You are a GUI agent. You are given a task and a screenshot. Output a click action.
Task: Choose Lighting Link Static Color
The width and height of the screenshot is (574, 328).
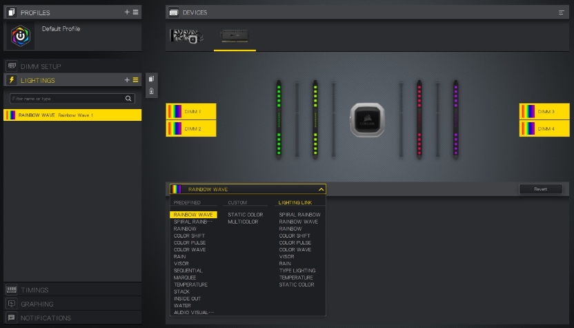tap(297, 284)
